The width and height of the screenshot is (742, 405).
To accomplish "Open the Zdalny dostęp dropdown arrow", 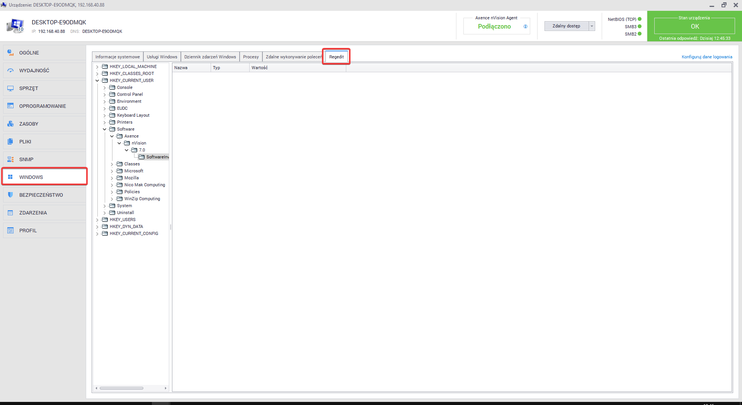I will (592, 26).
